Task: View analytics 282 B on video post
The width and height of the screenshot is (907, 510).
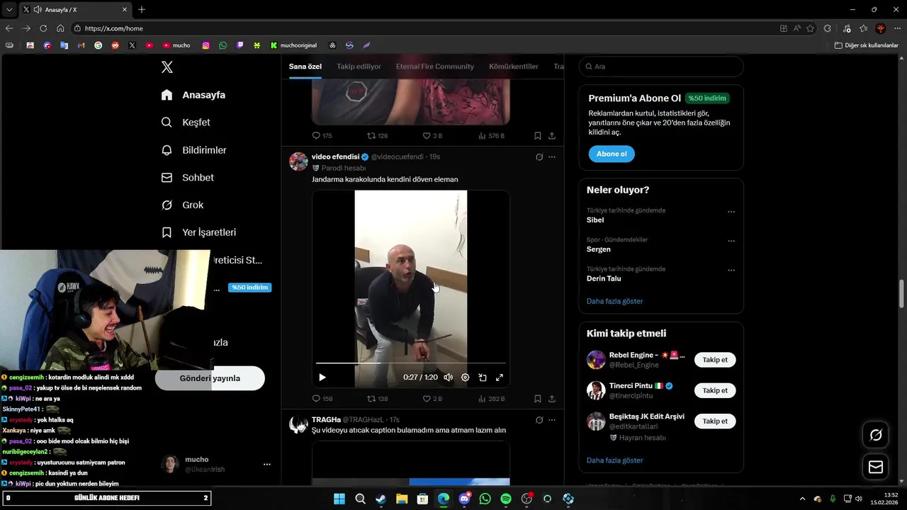Action: 491,399
